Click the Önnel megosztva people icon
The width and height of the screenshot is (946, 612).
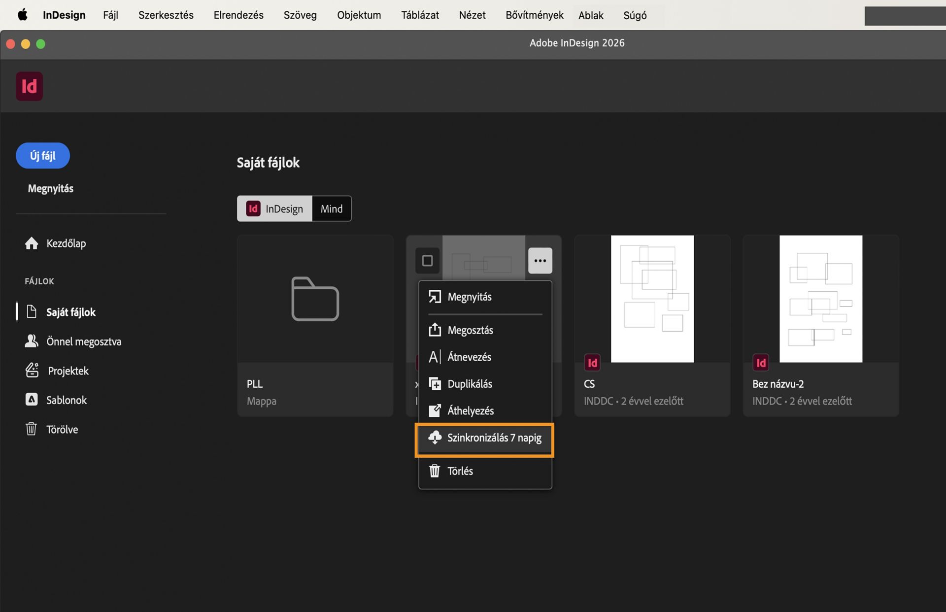point(32,340)
